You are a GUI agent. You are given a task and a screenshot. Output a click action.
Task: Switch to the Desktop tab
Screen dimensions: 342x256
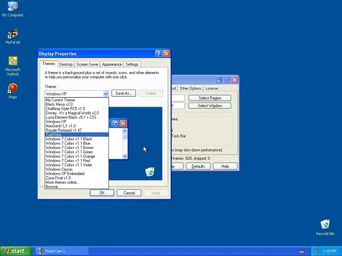point(66,64)
